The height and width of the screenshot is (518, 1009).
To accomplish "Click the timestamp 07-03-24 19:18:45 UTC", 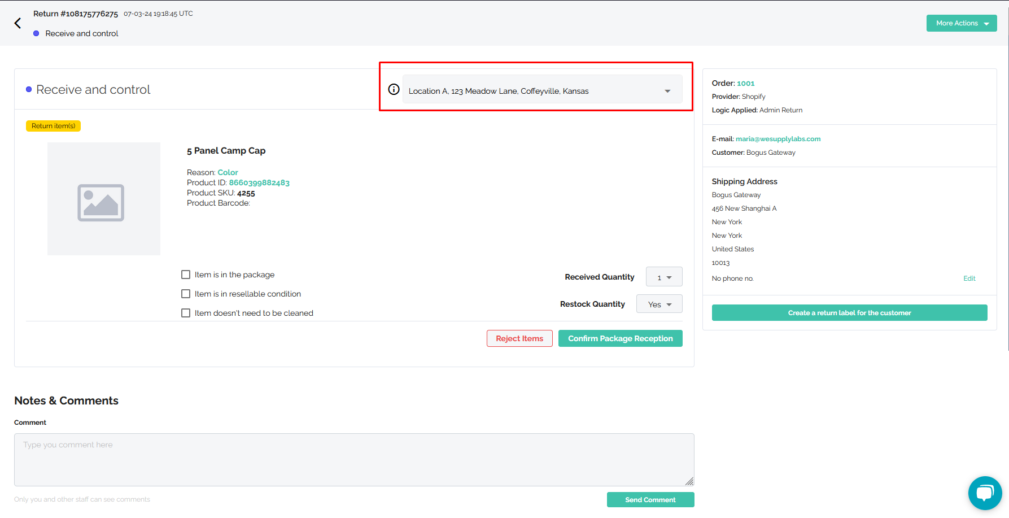I will pyautogui.click(x=158, y=14).
